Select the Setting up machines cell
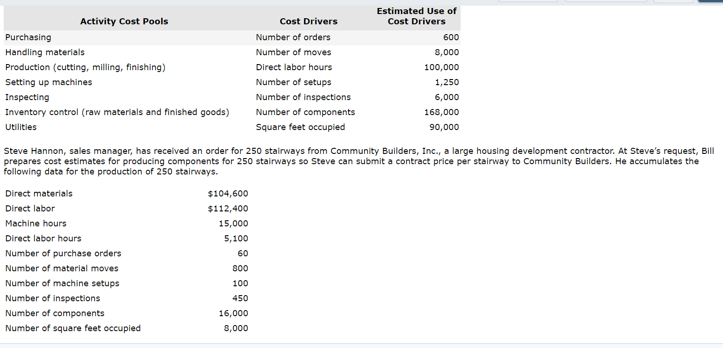Screen dimensions: 723x348 point(49,82)
